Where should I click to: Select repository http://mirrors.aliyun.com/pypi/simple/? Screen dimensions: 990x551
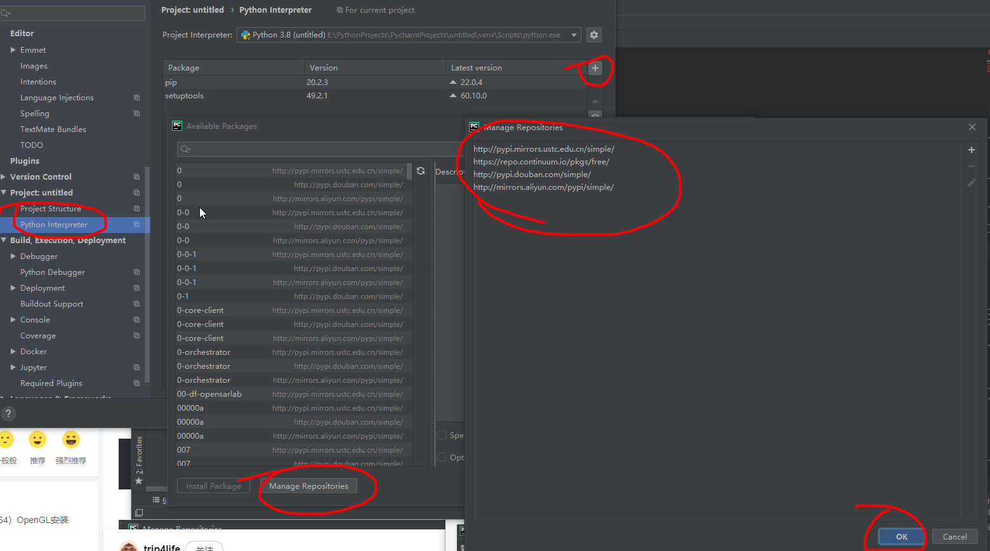(x=543, y=187)
